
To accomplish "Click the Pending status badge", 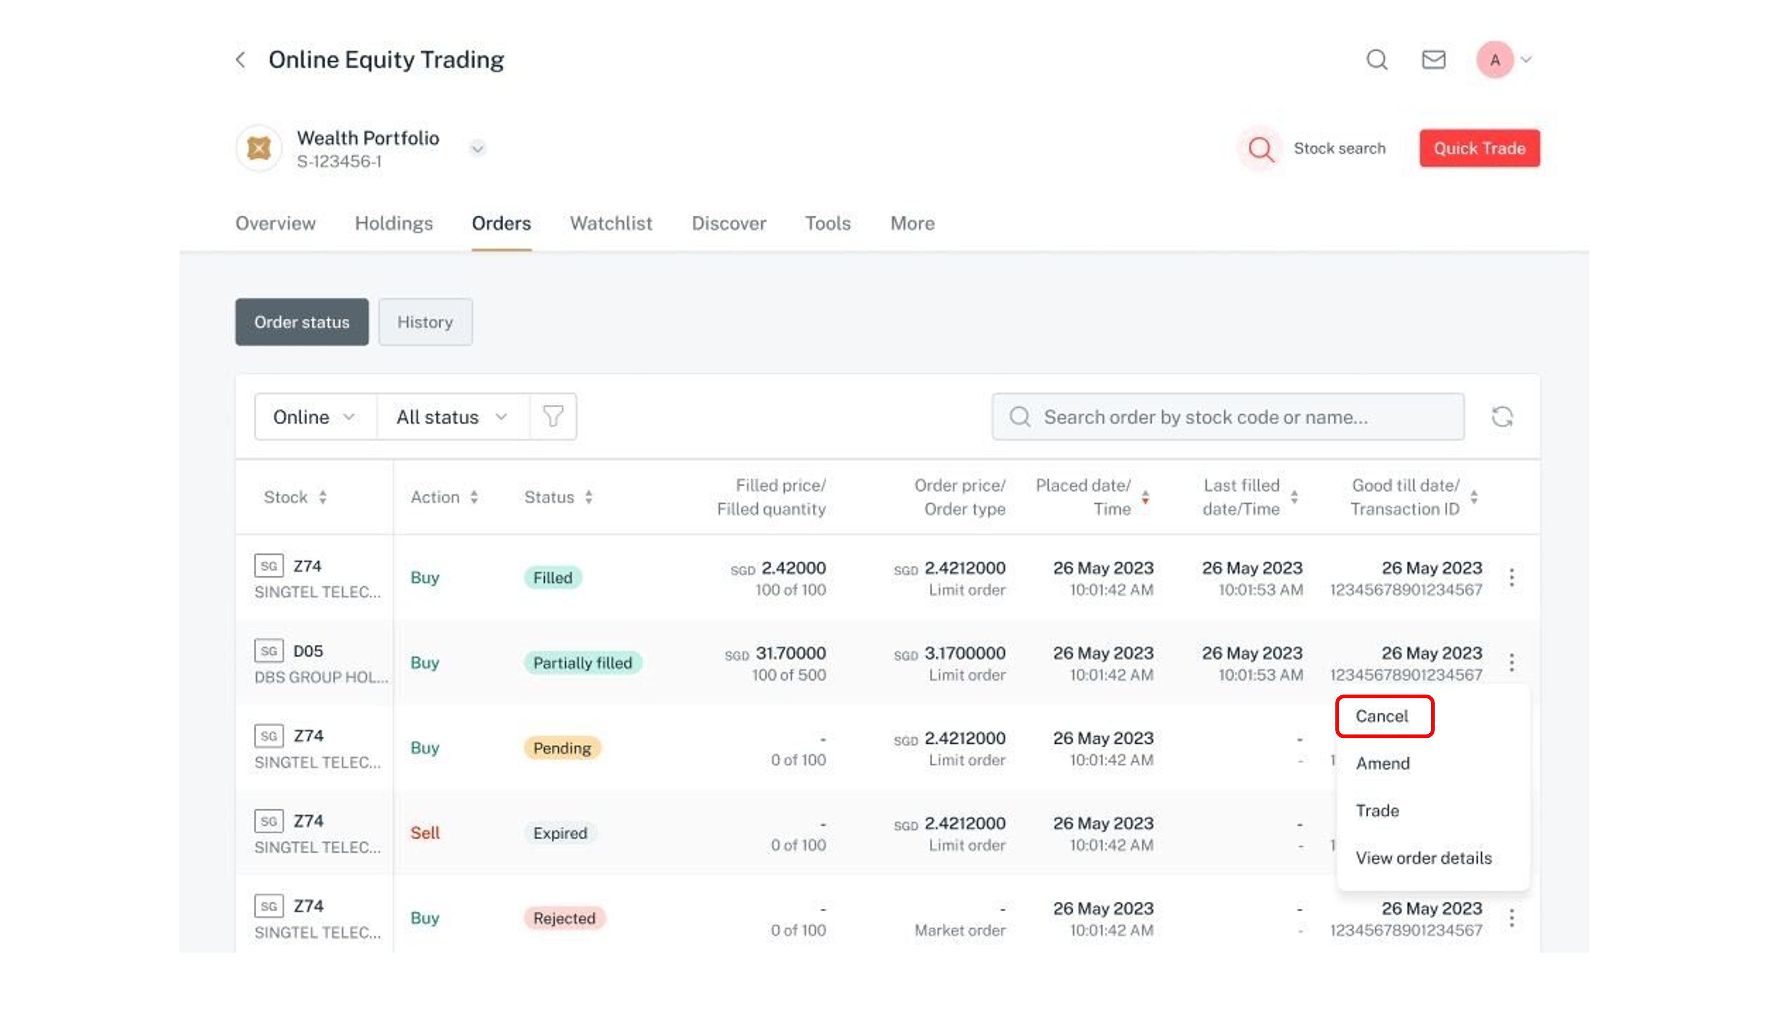I will coord(562,748).
